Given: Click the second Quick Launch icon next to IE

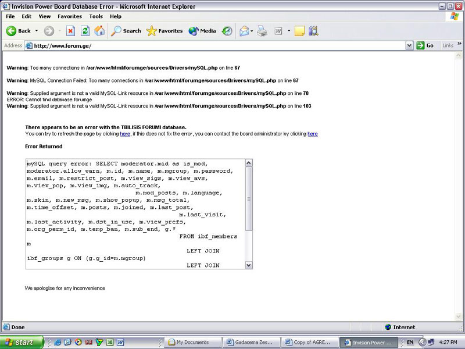Looking at the screenshot, I should click(x=68, y=342).
